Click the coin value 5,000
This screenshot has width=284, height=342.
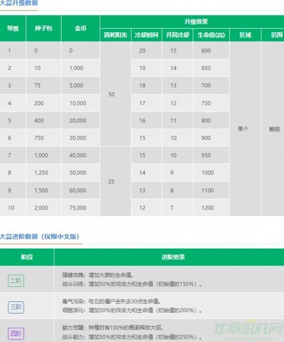tap(76, 85)
